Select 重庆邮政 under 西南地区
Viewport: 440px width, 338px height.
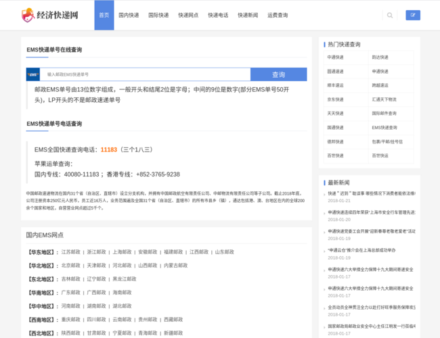pos(70,320)
